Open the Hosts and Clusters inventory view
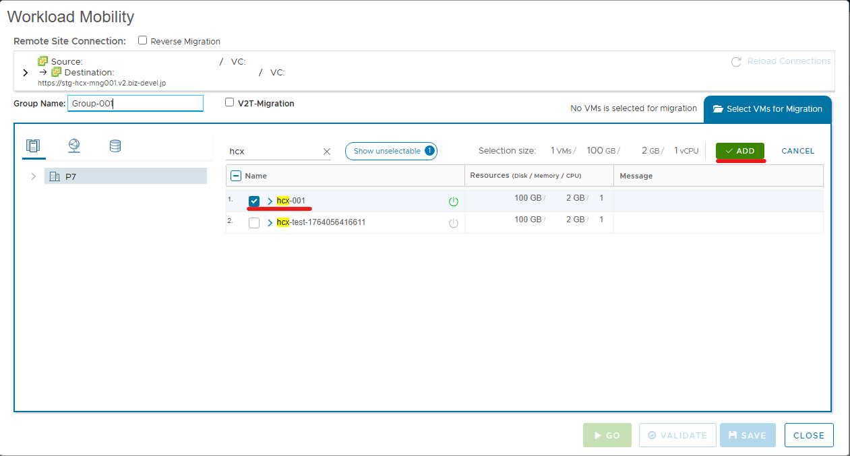The height and width of the screenshot is (456, 850). [33, 145]
